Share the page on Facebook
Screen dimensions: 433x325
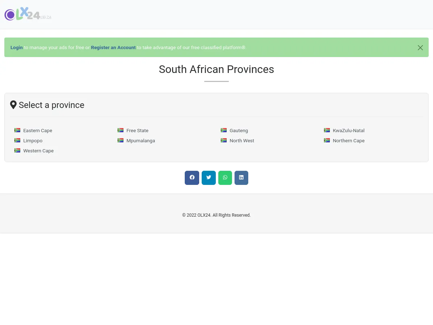[x=192, y=178]
